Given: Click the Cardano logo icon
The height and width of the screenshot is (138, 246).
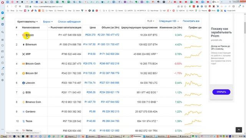Looking at the screenshot, I should click(23, 112).
